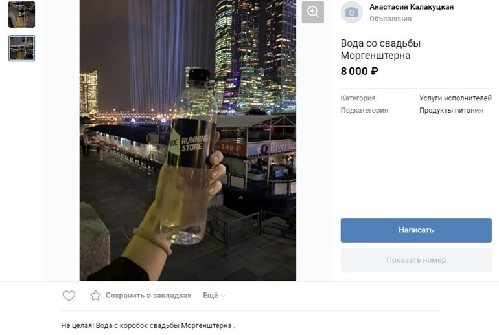Click the bookmark star icon

[96, 296]
